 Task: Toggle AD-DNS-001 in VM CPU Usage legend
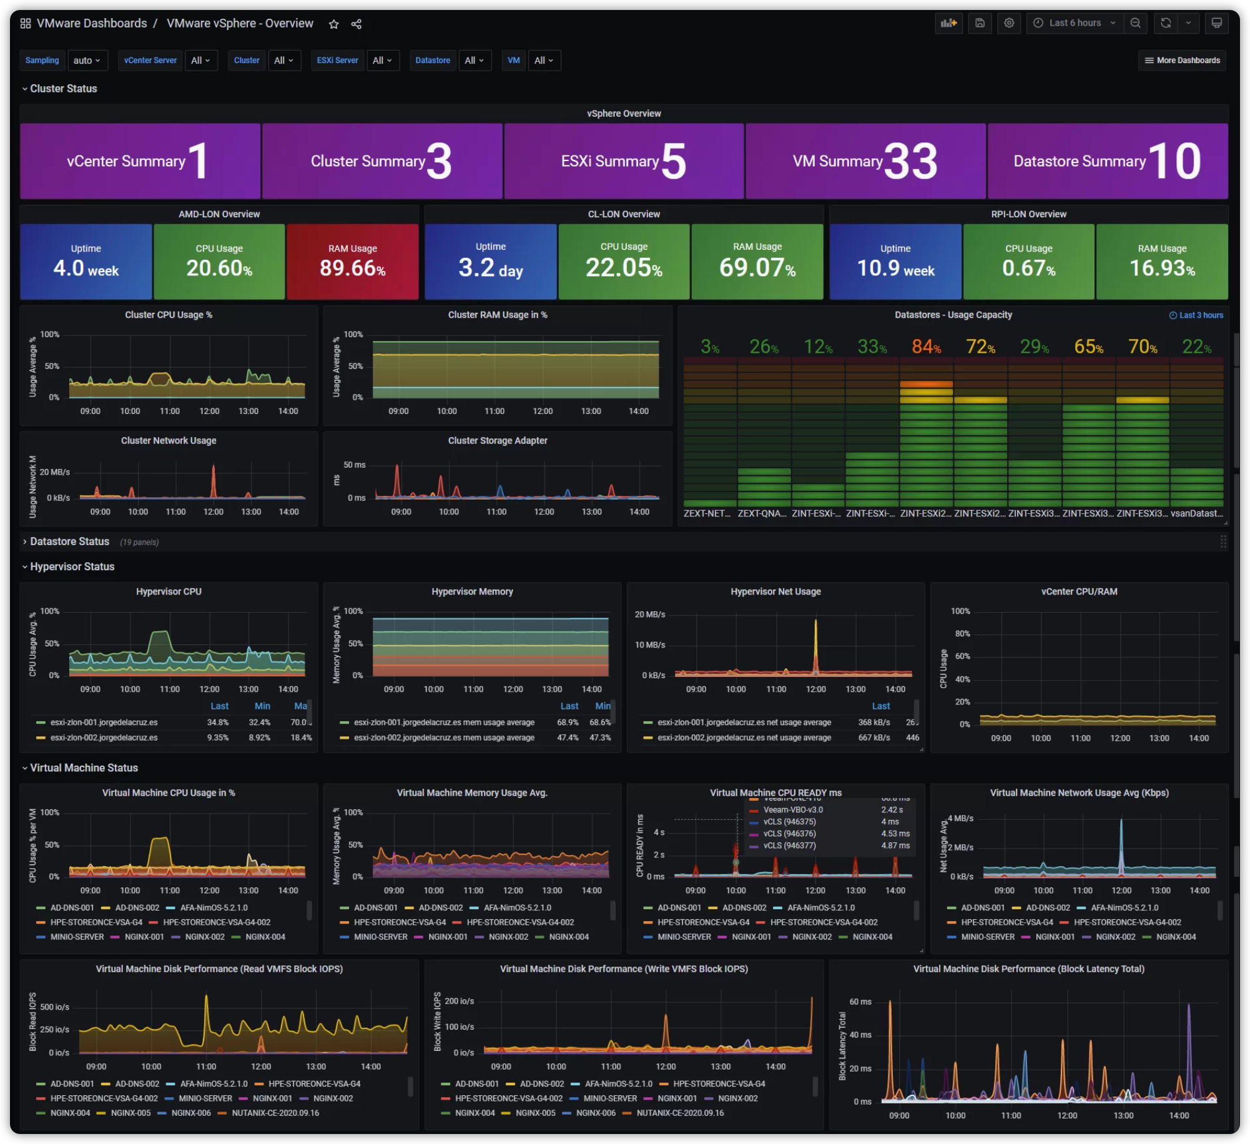tap(72, 909)
